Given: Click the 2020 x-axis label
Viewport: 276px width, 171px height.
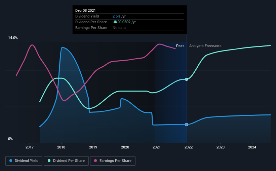Looking at the screenshot, I should 125,147.
